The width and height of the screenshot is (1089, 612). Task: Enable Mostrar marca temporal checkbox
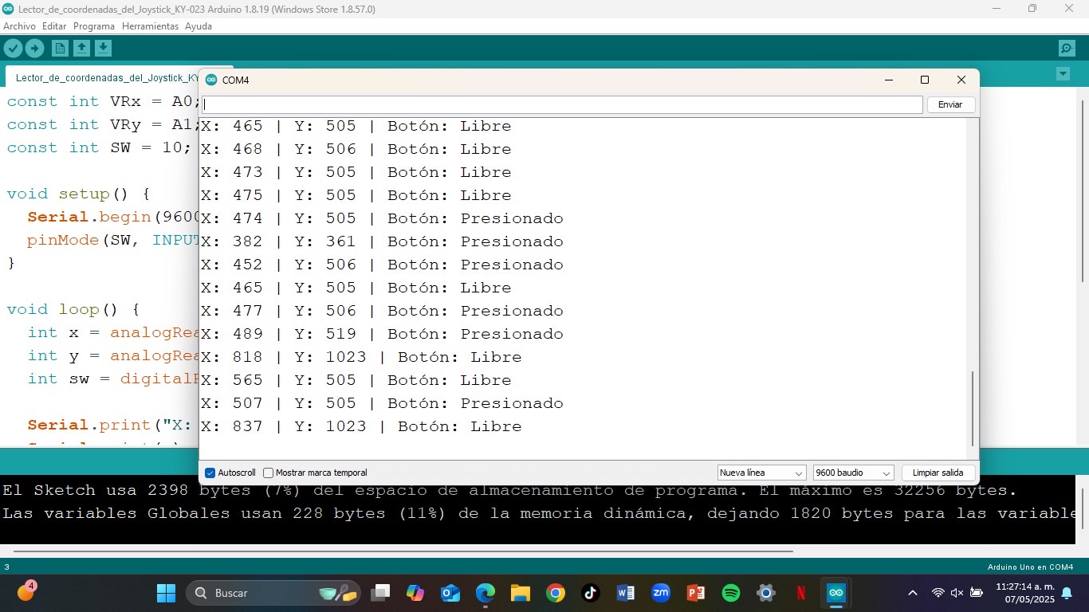(x=269, y=473)
